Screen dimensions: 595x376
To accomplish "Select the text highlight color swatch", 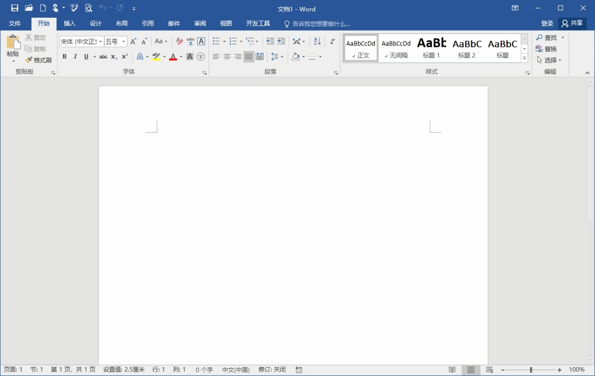I will tap(157, 57).
